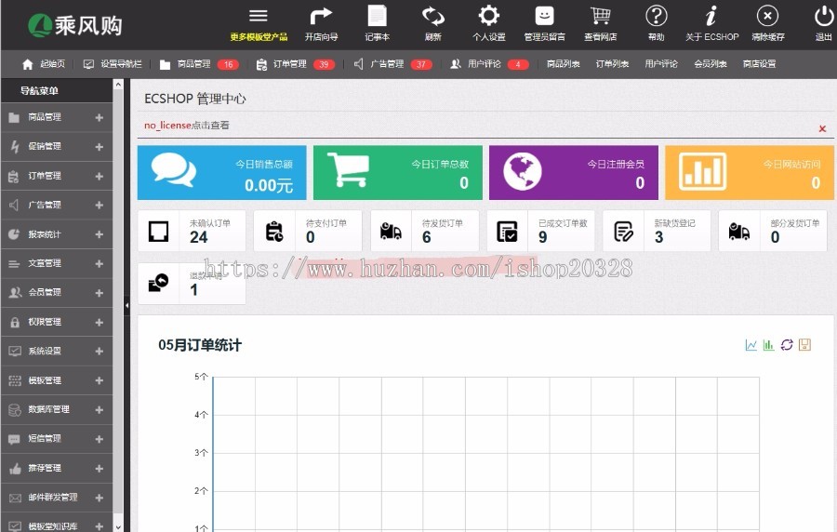The width and height of the screenshot is (837, 532).
Task: Click 会员列表 shortcut link
Action: pos(711,64)
